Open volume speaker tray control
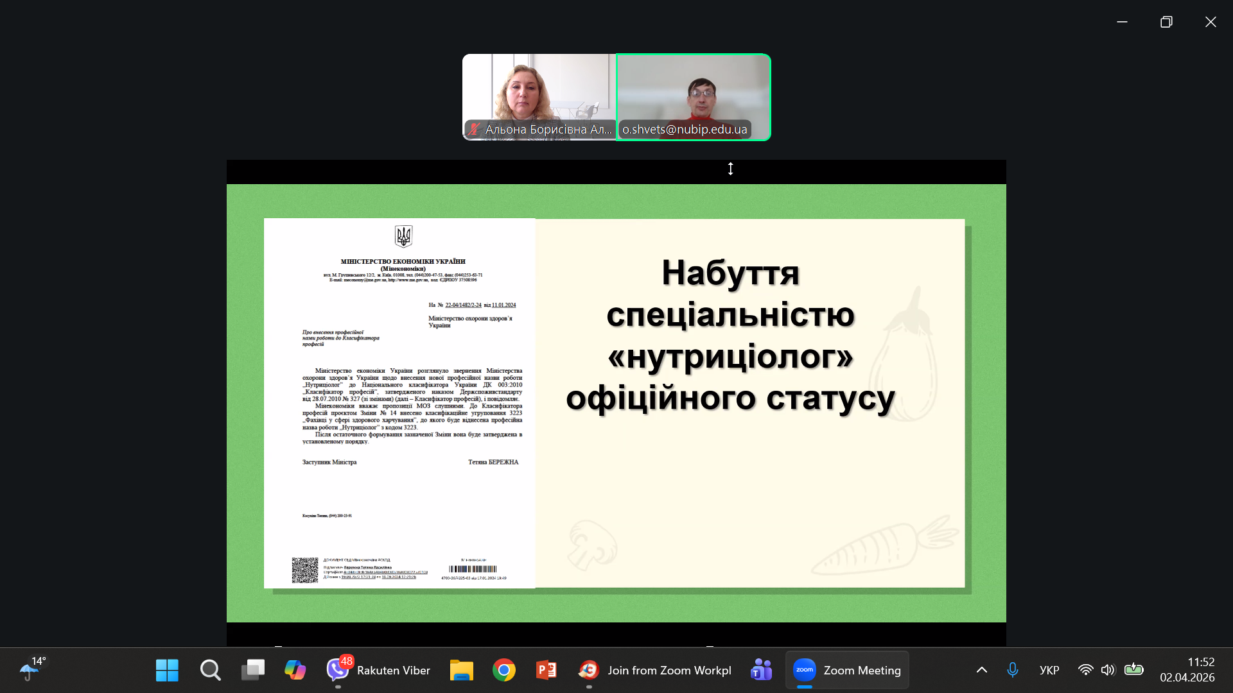The height and width of the screenshot is (693, 1233). [1108, 670]
